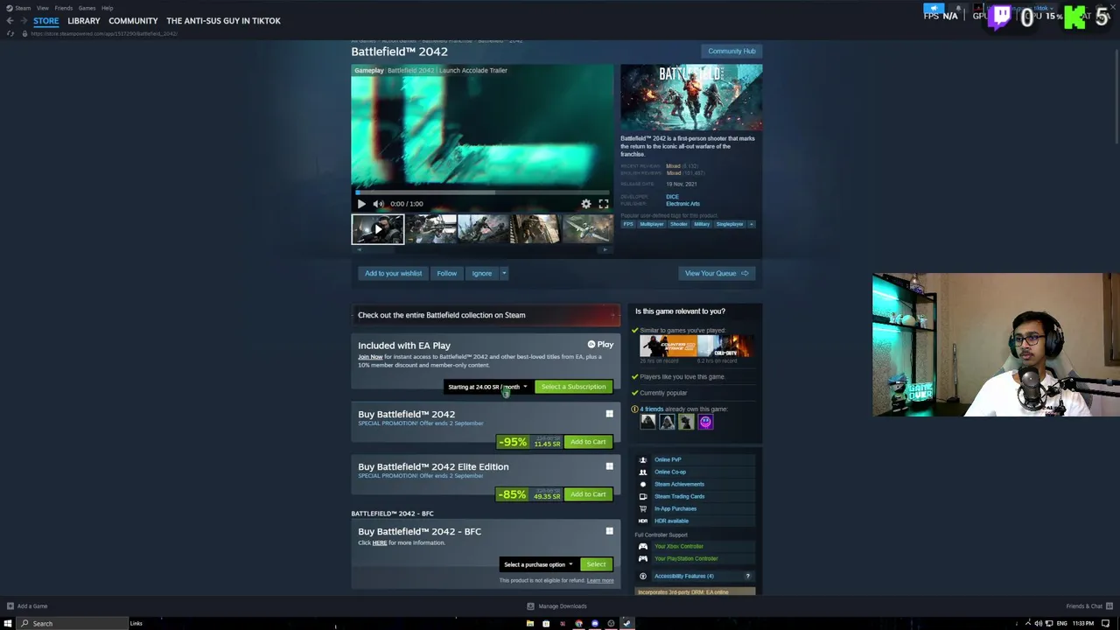Follow Battlefield 2042

click(x=446, y=273)
